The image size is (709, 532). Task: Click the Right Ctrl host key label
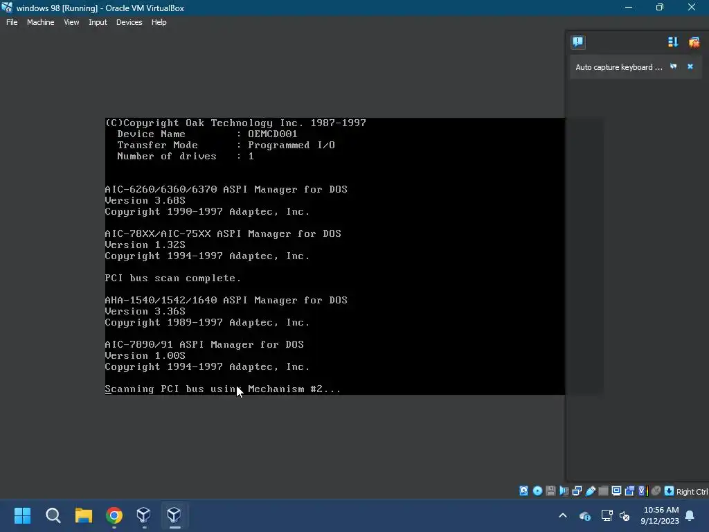click(x=692, y=492)
